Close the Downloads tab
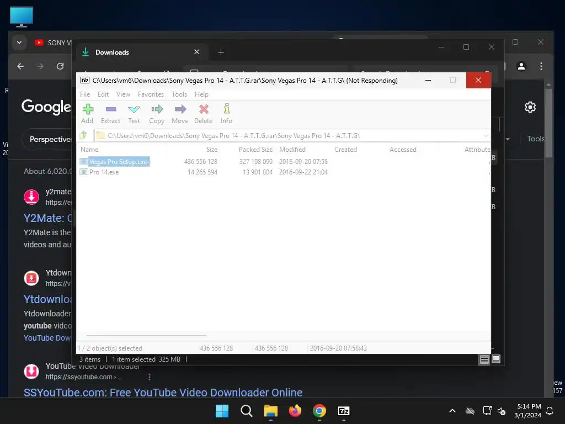 [x=197, y=52]
